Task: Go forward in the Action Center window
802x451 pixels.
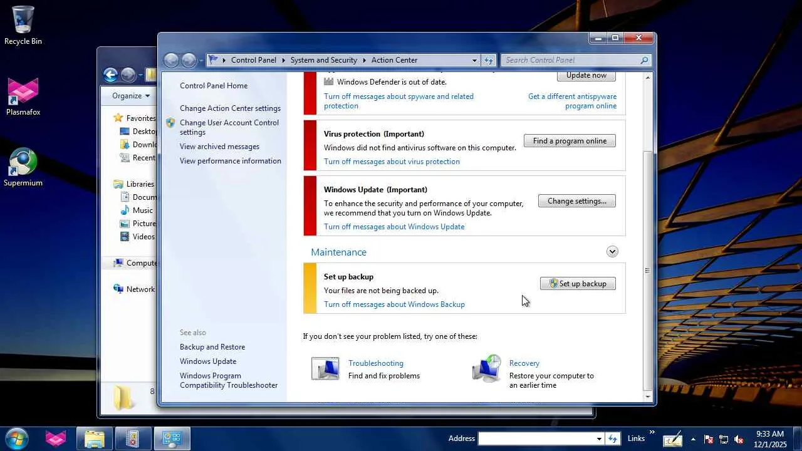Action: 189,60
